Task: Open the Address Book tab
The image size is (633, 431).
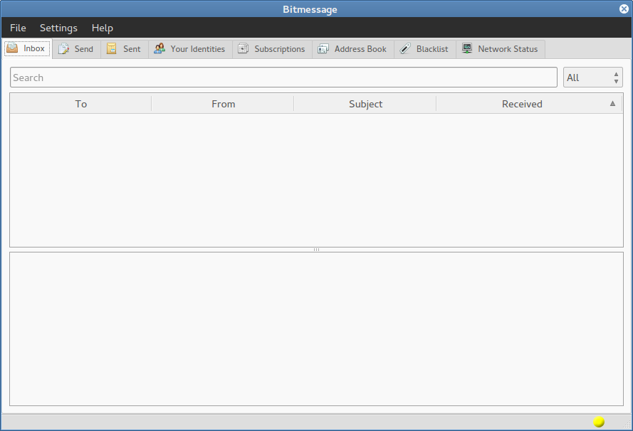Action: click(x=353, y=49)
